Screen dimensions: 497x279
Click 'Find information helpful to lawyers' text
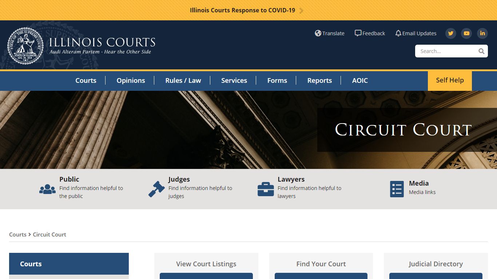(309, 192)
